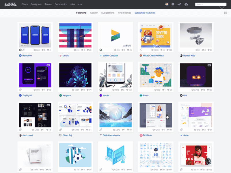231x173 pixels.
Task: Open the AddEvent logo shot thumbnail
Action: pos(115,35)
